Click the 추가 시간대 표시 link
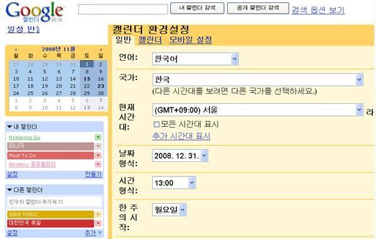 click(x=181, y=136)
